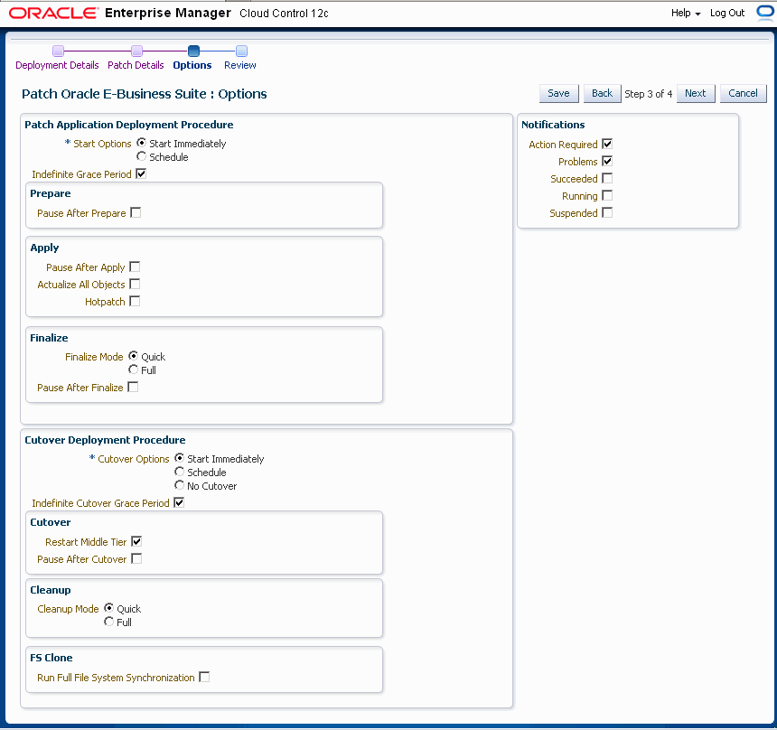Check Run Full File System Synchronization

click(x=204, y=677)
